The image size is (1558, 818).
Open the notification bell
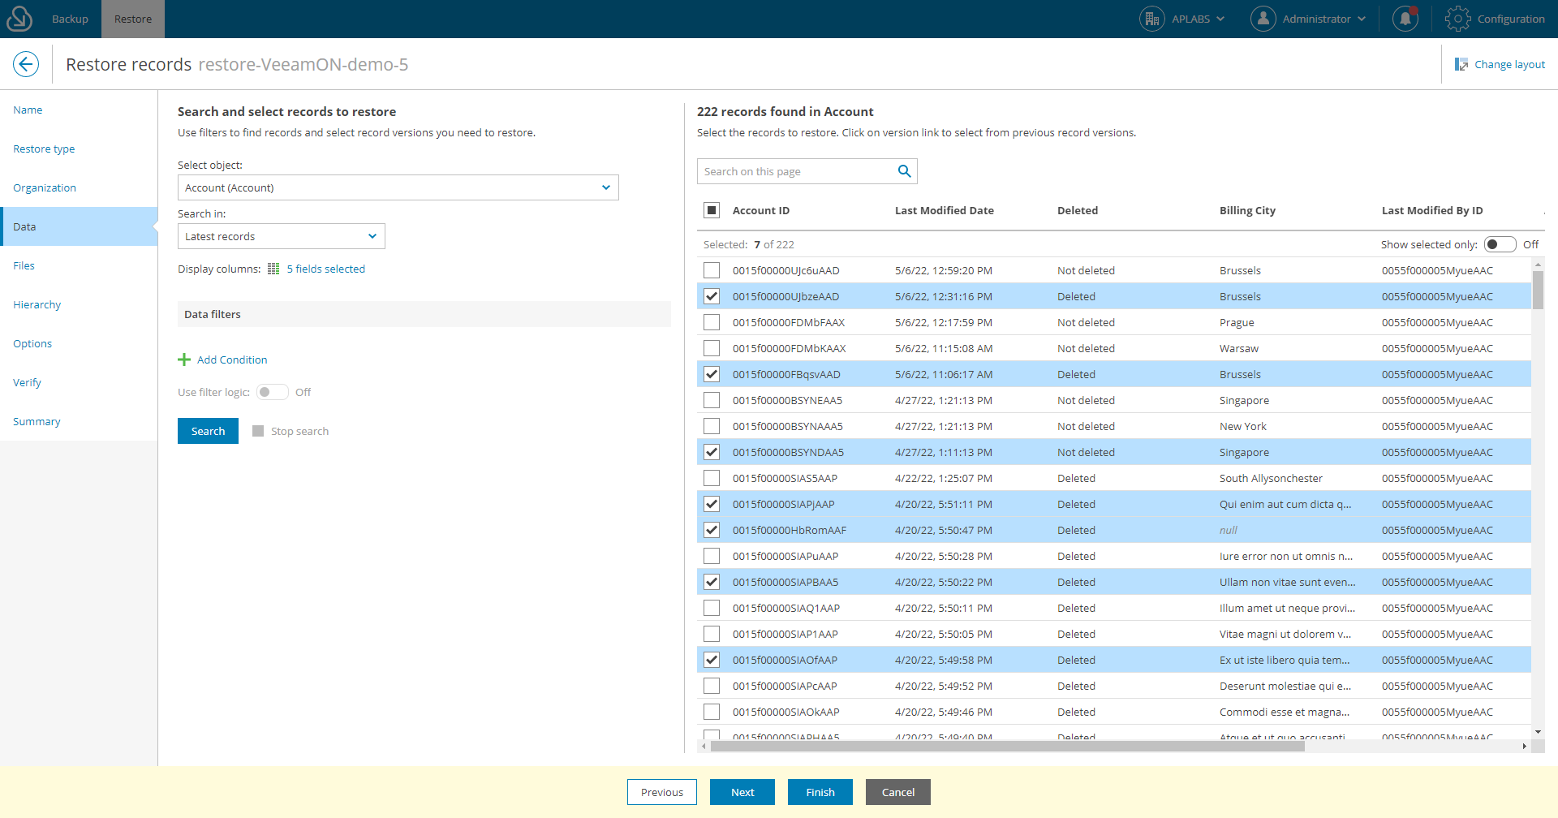1405,19
